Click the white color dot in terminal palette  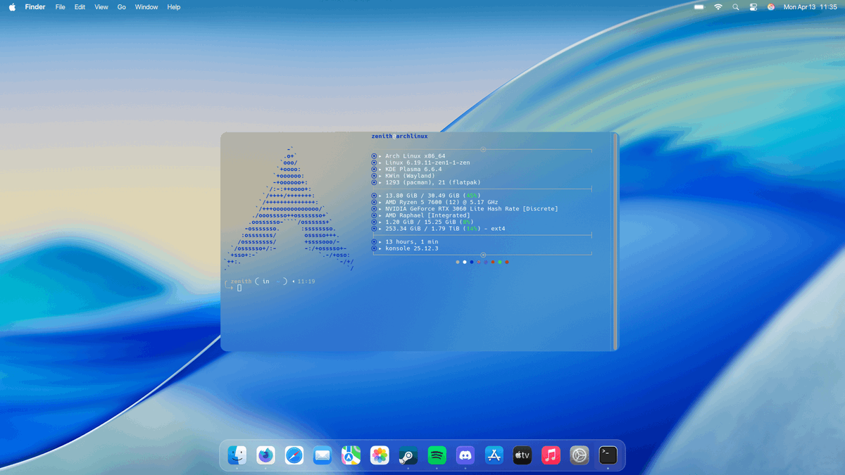(x=465, y=262)
